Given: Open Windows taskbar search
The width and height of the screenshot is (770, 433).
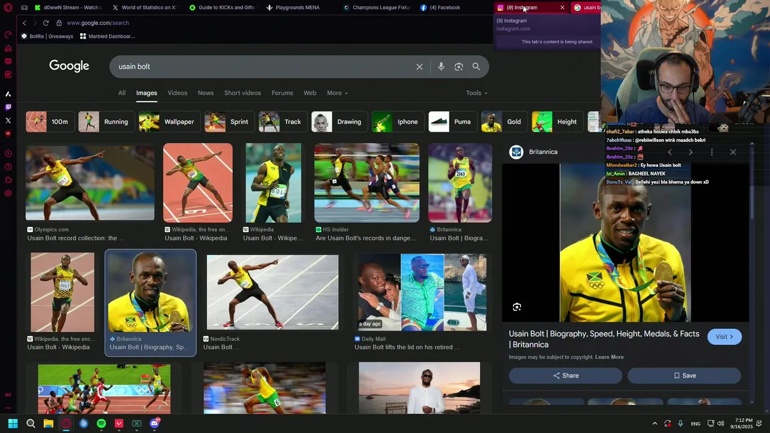Looking at the screenshot, I should pos(31,423).
